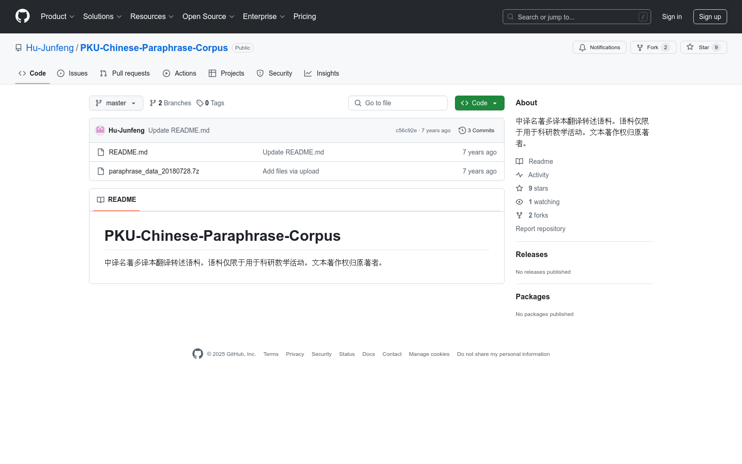Click the Sign up button
This screenshot has height=464, width=742.
point(710,17)
